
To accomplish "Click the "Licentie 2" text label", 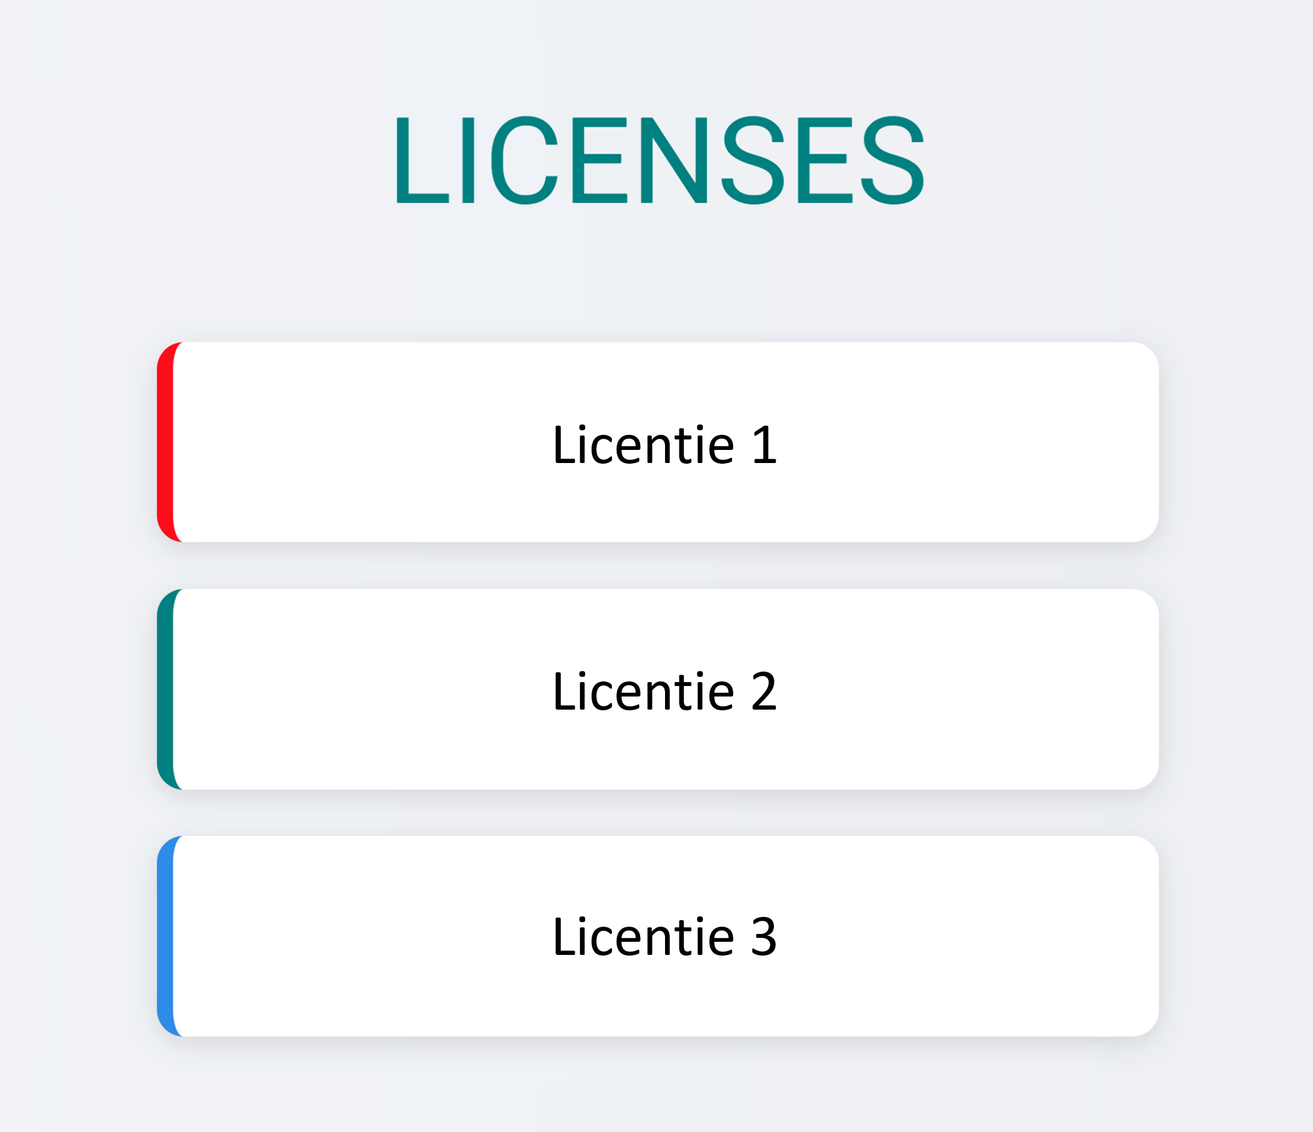I will pyautogui.click(x=664, y=692).
